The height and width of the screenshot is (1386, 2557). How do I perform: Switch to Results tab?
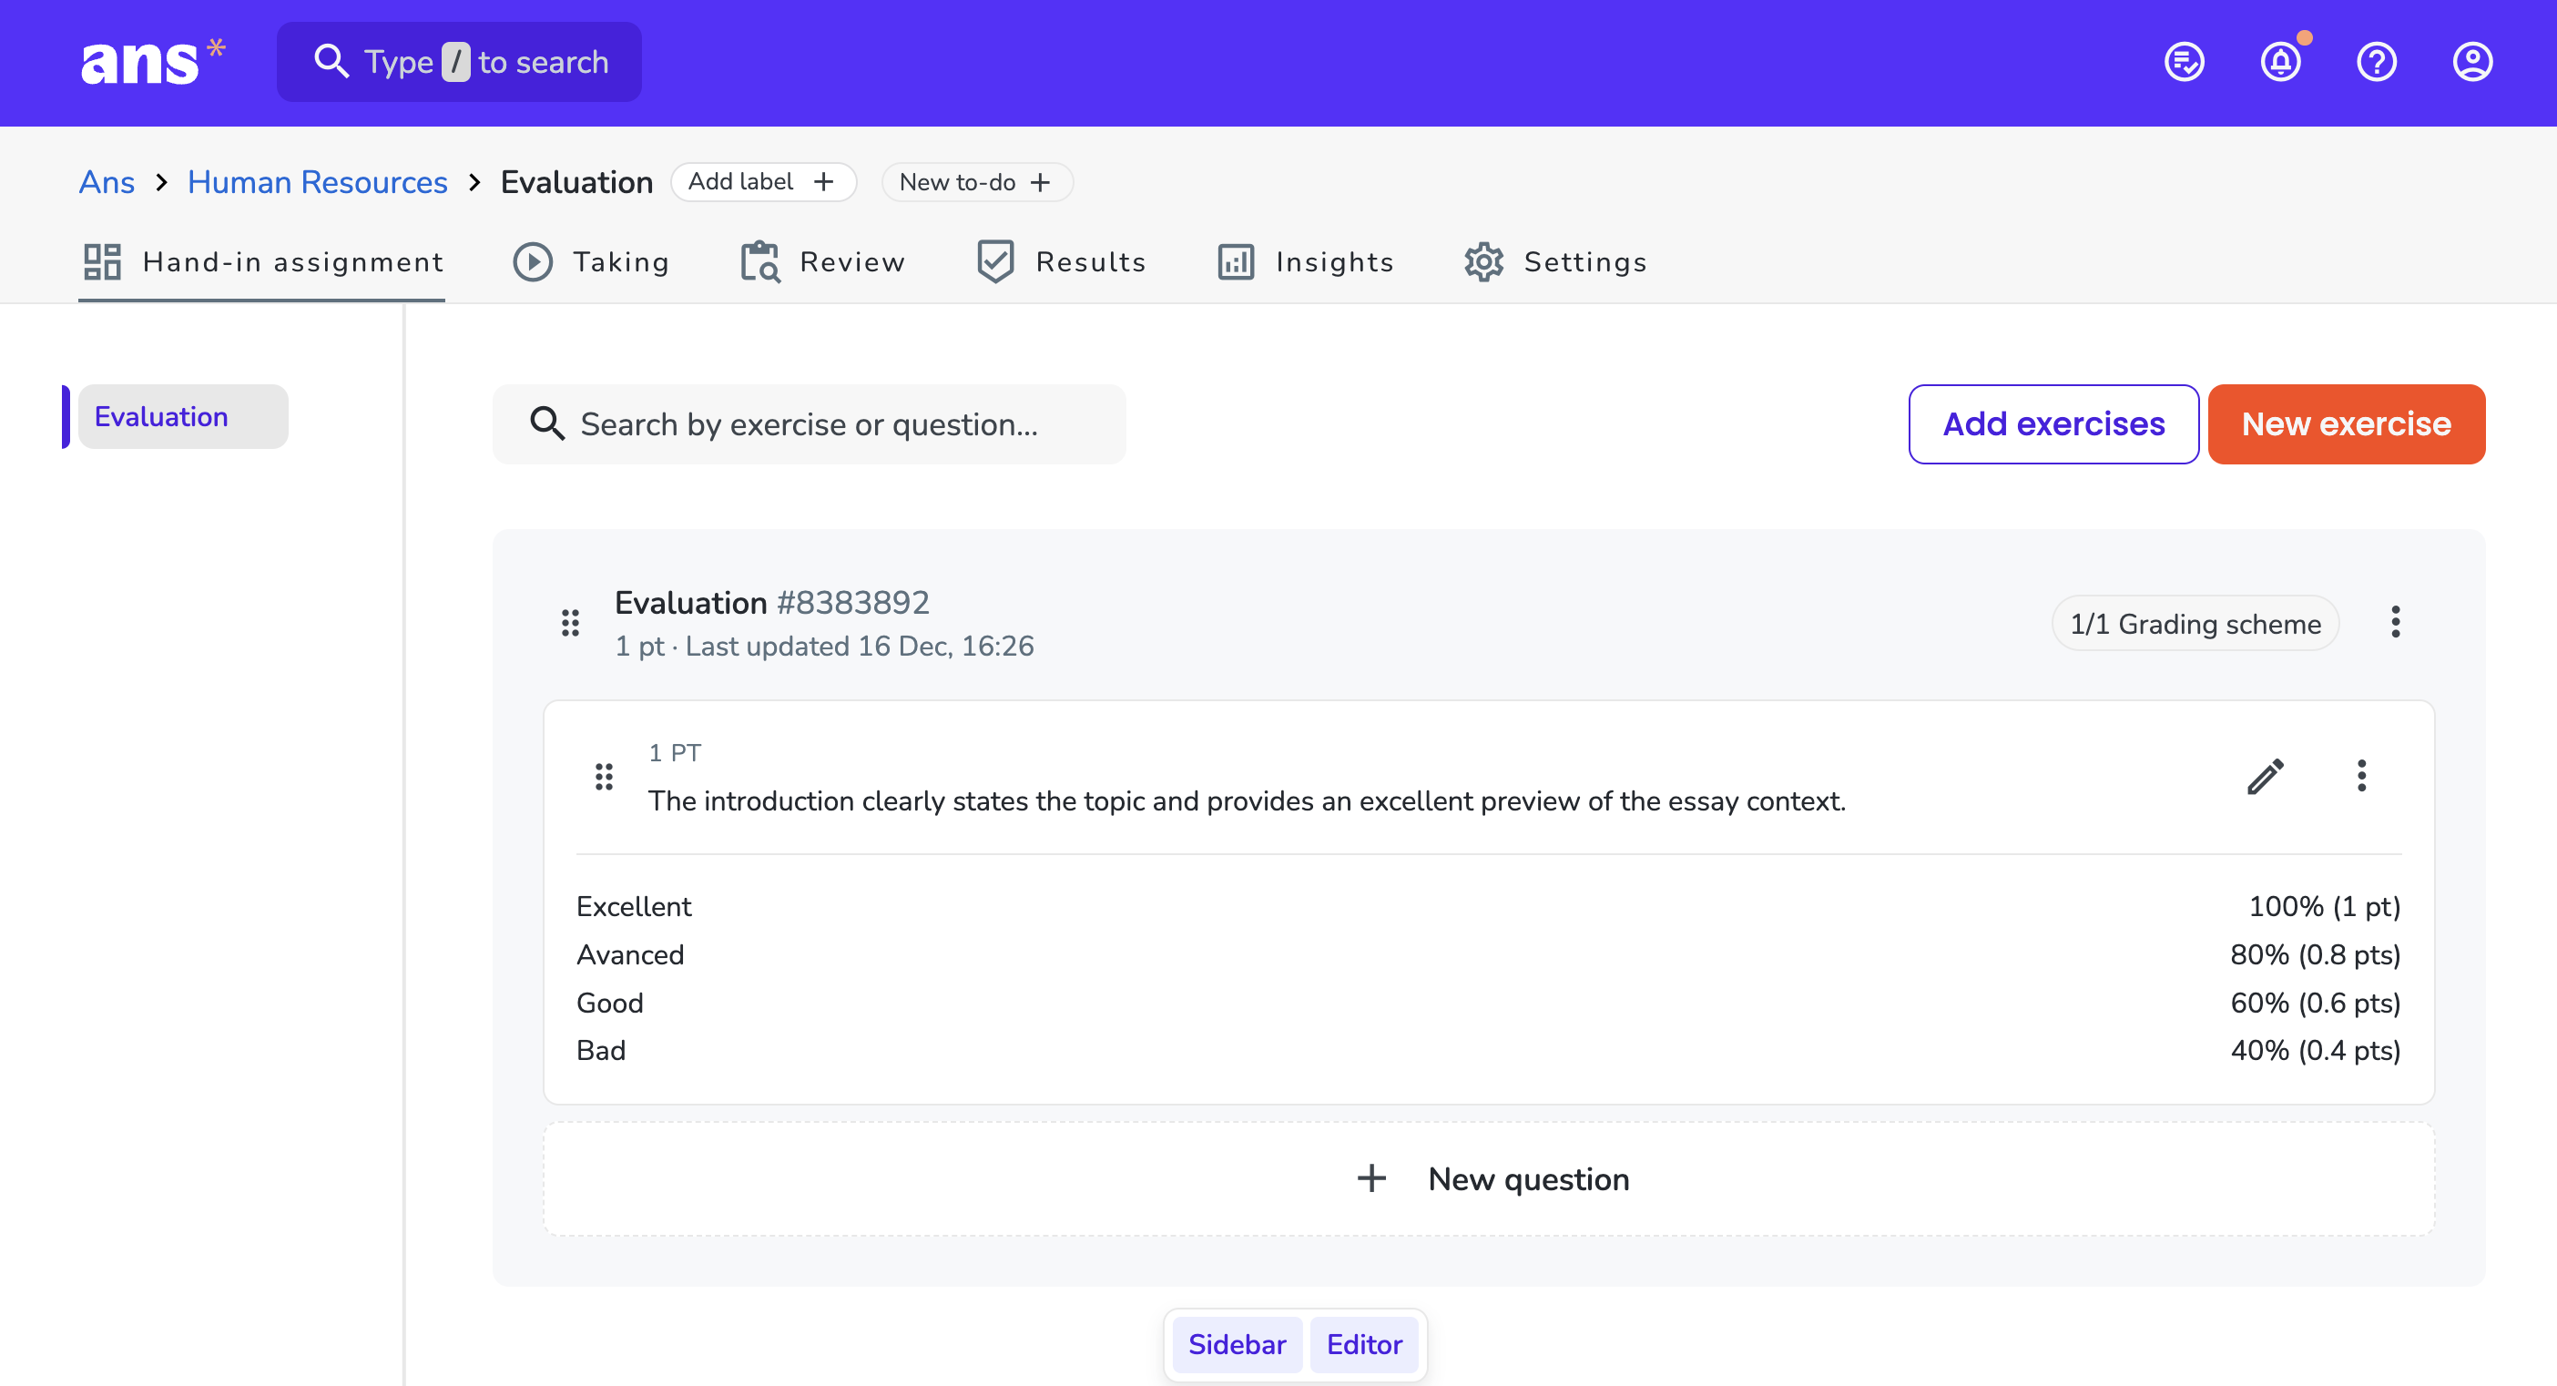click(1060, 262)
